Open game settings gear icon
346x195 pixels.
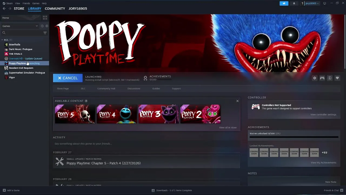[314, 78]
